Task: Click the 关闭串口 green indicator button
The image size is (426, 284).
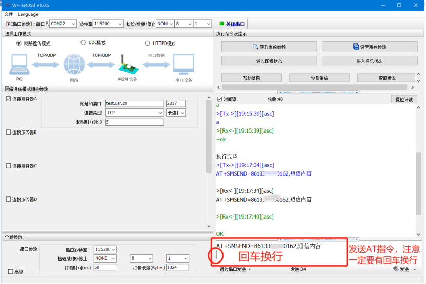Action: (232, 24)
